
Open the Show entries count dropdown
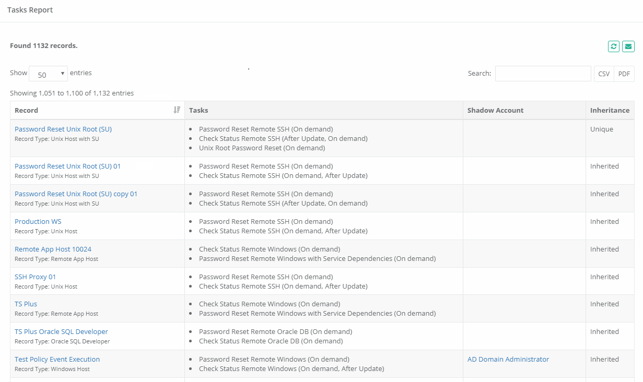point(48,74)
